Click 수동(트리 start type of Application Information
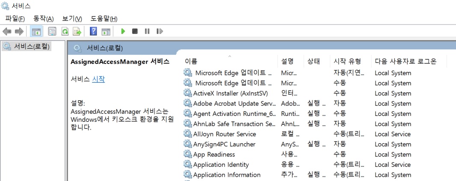 [349, 175]
